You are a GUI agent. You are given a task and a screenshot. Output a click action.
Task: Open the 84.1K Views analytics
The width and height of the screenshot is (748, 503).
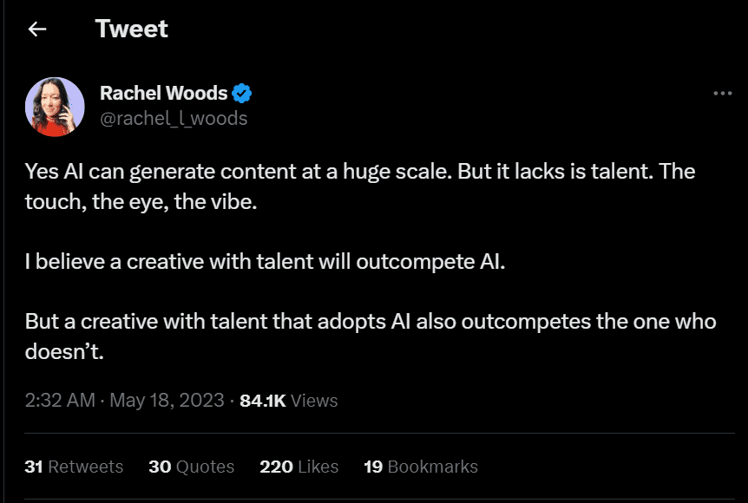pyautogui.click(x=288, y=401)
